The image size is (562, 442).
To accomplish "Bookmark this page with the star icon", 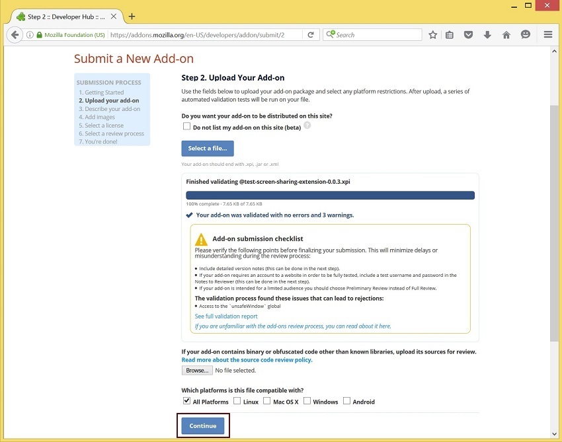I will (x=432, y=35).
